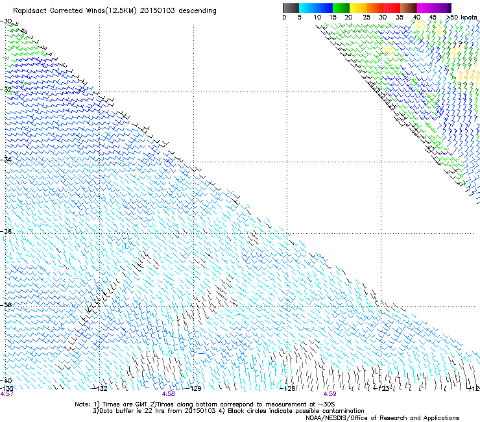Screen dimensions: 480x422
Task: Click the purple time marker '4:58'
Action: [169, 394]
